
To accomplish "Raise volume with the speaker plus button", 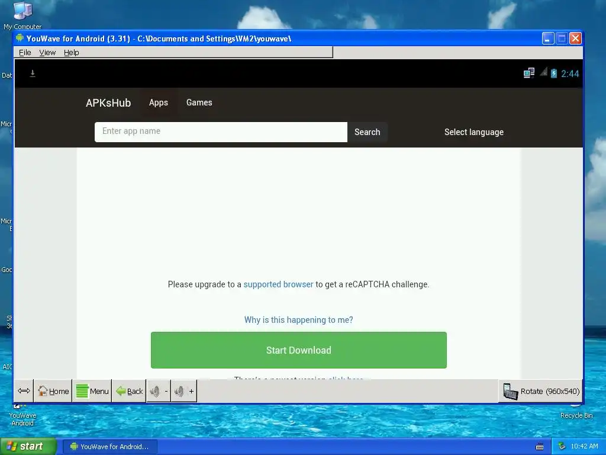I will 184,391.
